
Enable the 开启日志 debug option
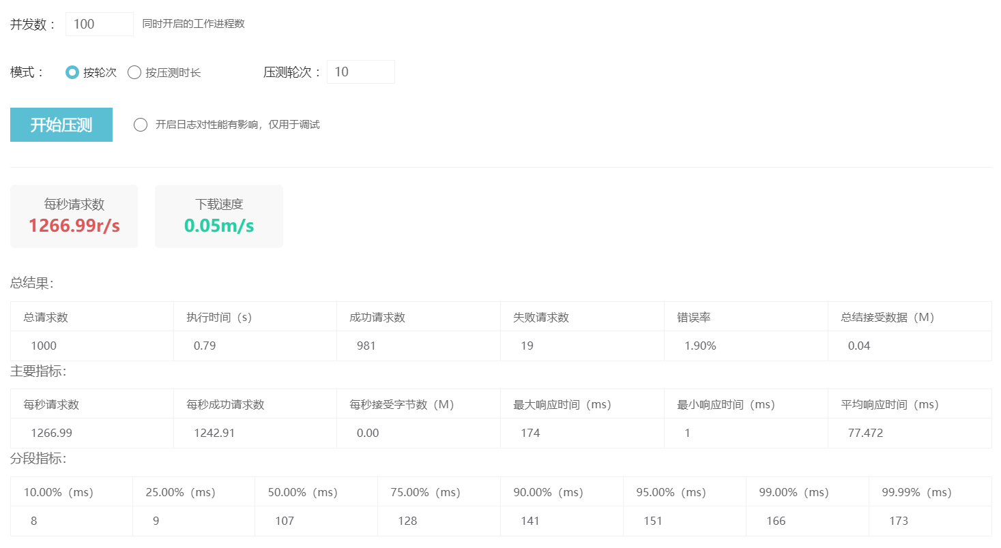(141, 125)
